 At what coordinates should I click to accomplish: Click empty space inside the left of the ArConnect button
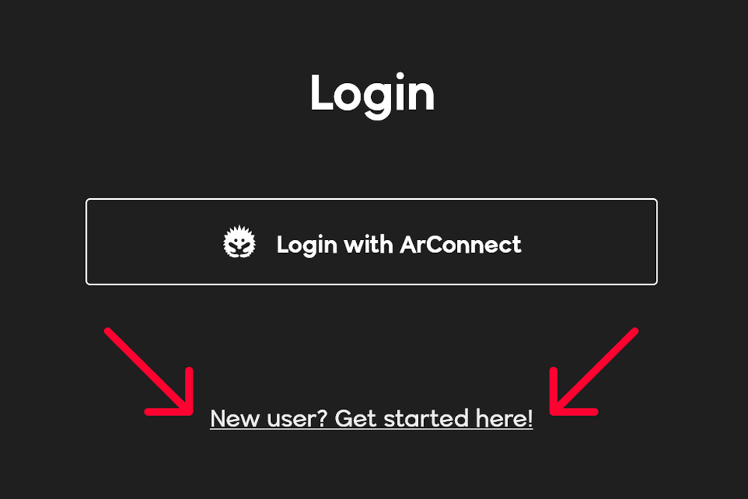pyautogui.click(x=153, y=242)
